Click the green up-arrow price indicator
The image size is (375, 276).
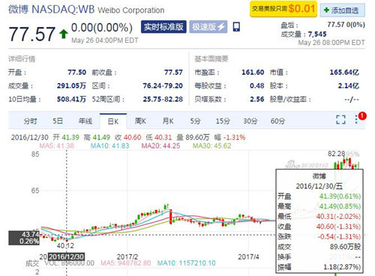pyautogui.click(x=64, y=34)
